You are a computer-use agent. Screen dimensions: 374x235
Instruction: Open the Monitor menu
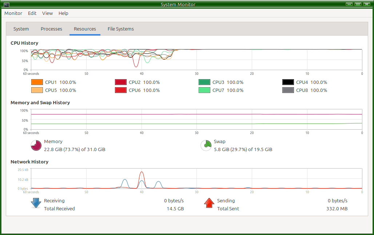(x=13, y=13)
